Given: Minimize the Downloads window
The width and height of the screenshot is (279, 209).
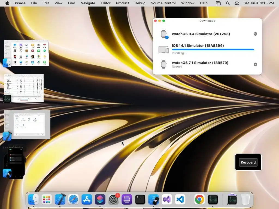Looking at the screenshot, I should 159,21.
